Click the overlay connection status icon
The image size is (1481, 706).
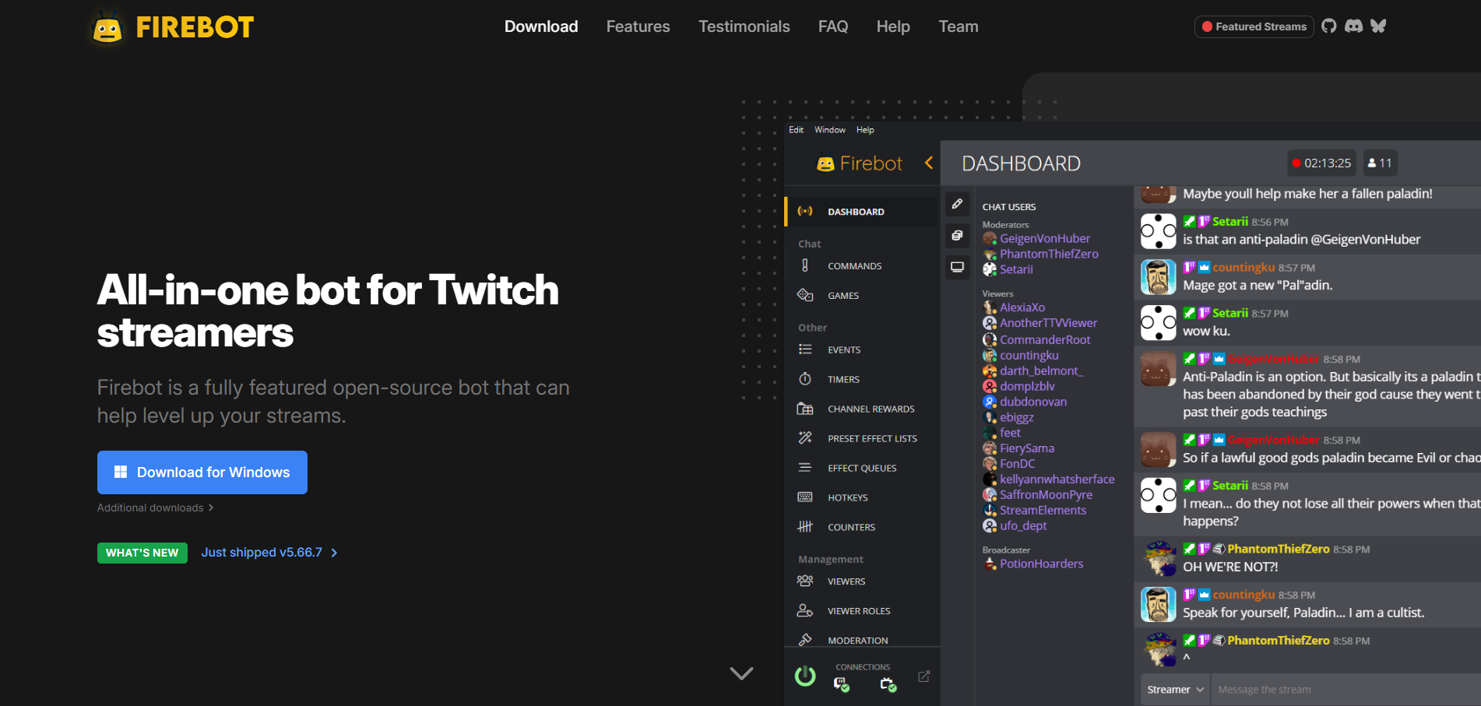point(888,684)
